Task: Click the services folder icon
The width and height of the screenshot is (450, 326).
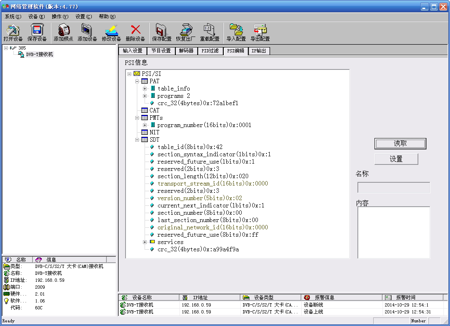Action: pyautogui.click(x=152, y=242)
